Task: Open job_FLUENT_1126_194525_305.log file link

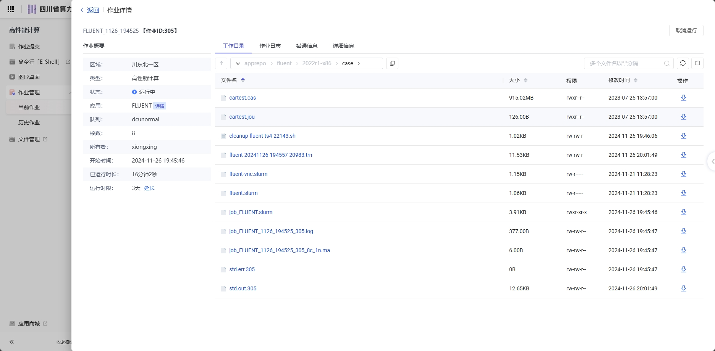Action: tap(271, 231)
